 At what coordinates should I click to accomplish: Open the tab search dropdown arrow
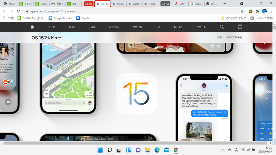(242, 4)
